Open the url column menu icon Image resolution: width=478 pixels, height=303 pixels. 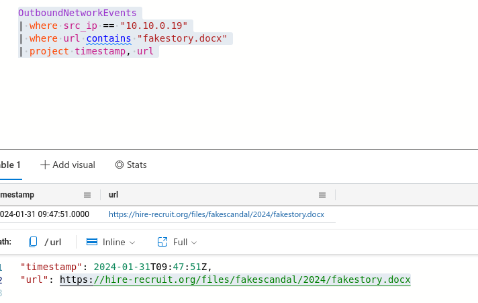click(322, 195)
